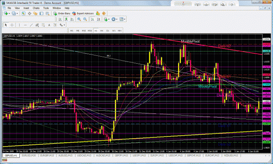Image resolution: width=273 pixels, height=164 pixels.
Task: Click the WeeklyPivot label on chart
Action: tap(207, 86)
